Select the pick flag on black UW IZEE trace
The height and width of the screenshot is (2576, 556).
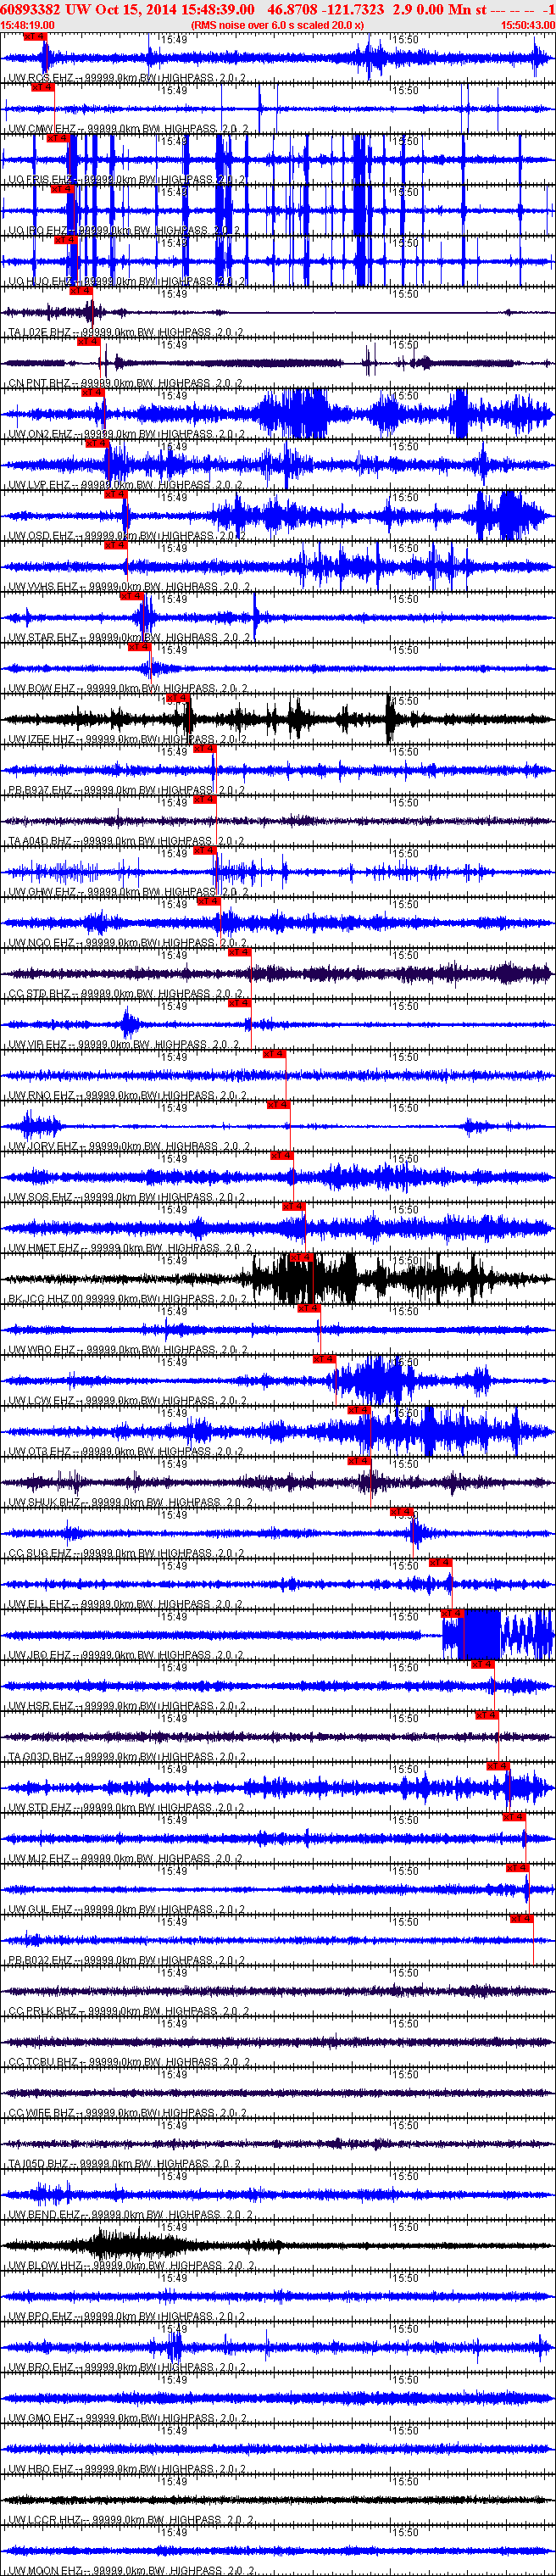(177, 698)
